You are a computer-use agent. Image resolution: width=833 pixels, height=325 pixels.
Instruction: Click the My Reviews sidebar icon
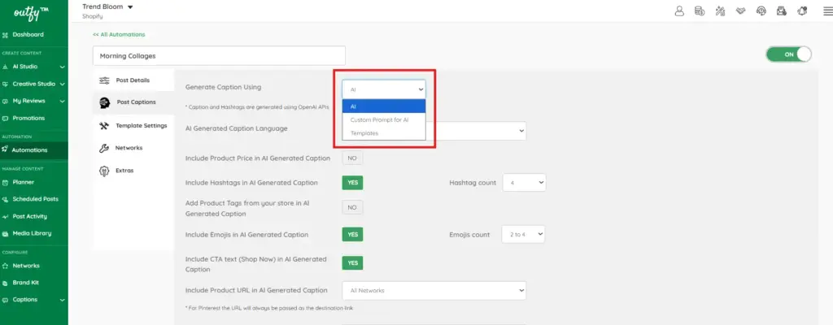(6, 102)
